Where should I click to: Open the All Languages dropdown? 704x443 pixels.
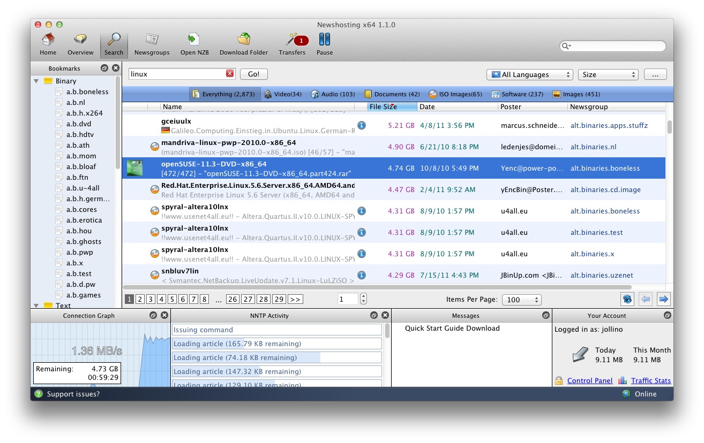pos(529,74)
